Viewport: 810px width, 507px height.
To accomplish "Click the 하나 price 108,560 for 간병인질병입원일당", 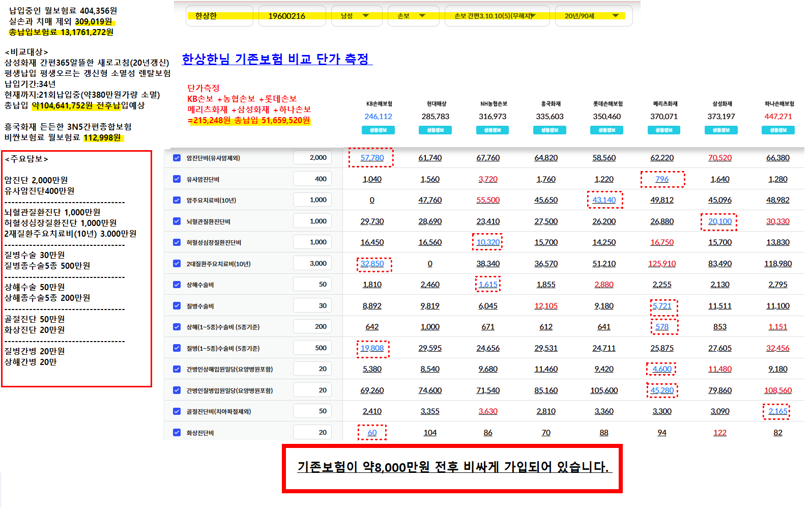I will [x=778, y=390].
